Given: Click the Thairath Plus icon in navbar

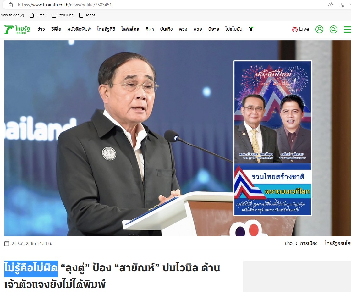Looking at the screenshot, I should 252,29.
